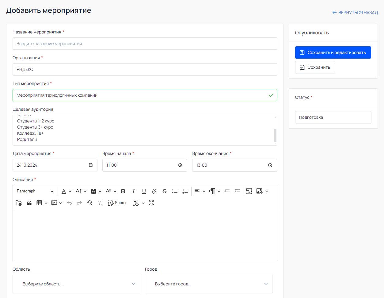The image size is (384, 298).
Task: Remove formatting from the text
Action: pos(100,203)
